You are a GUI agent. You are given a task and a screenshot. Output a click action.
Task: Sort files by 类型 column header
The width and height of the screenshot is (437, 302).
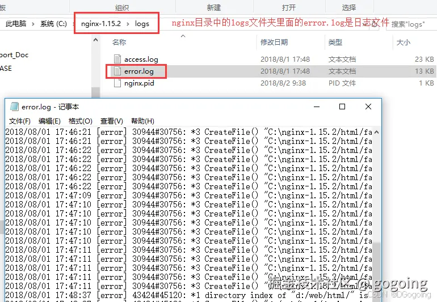click(x=335, y=42)
